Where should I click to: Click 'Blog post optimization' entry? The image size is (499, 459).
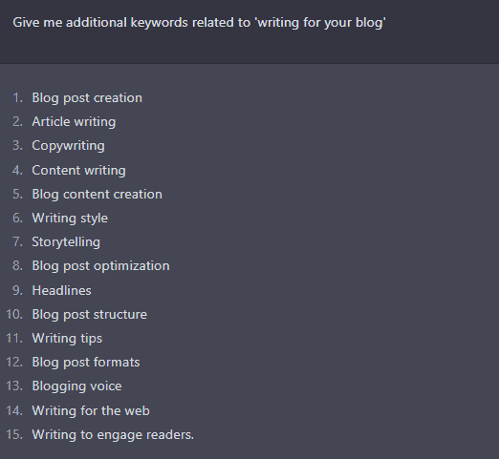point(100,266)
